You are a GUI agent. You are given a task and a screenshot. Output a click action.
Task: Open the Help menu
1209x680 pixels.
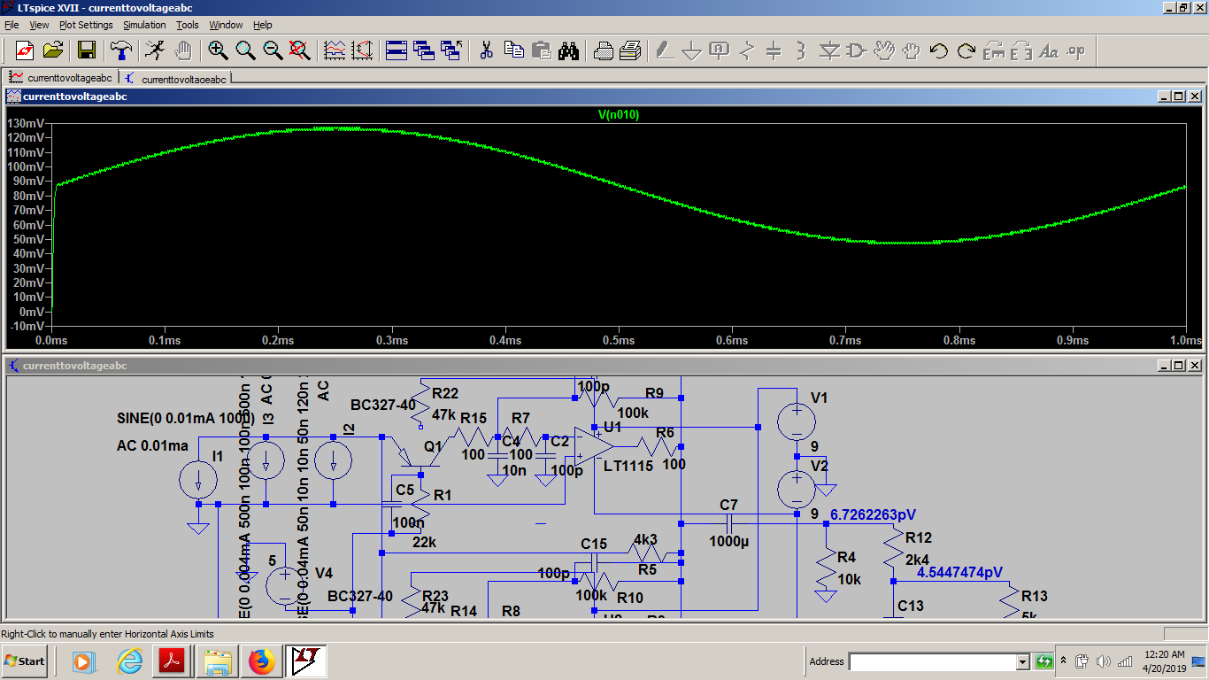pyautogui.click(x=263, y=25)
